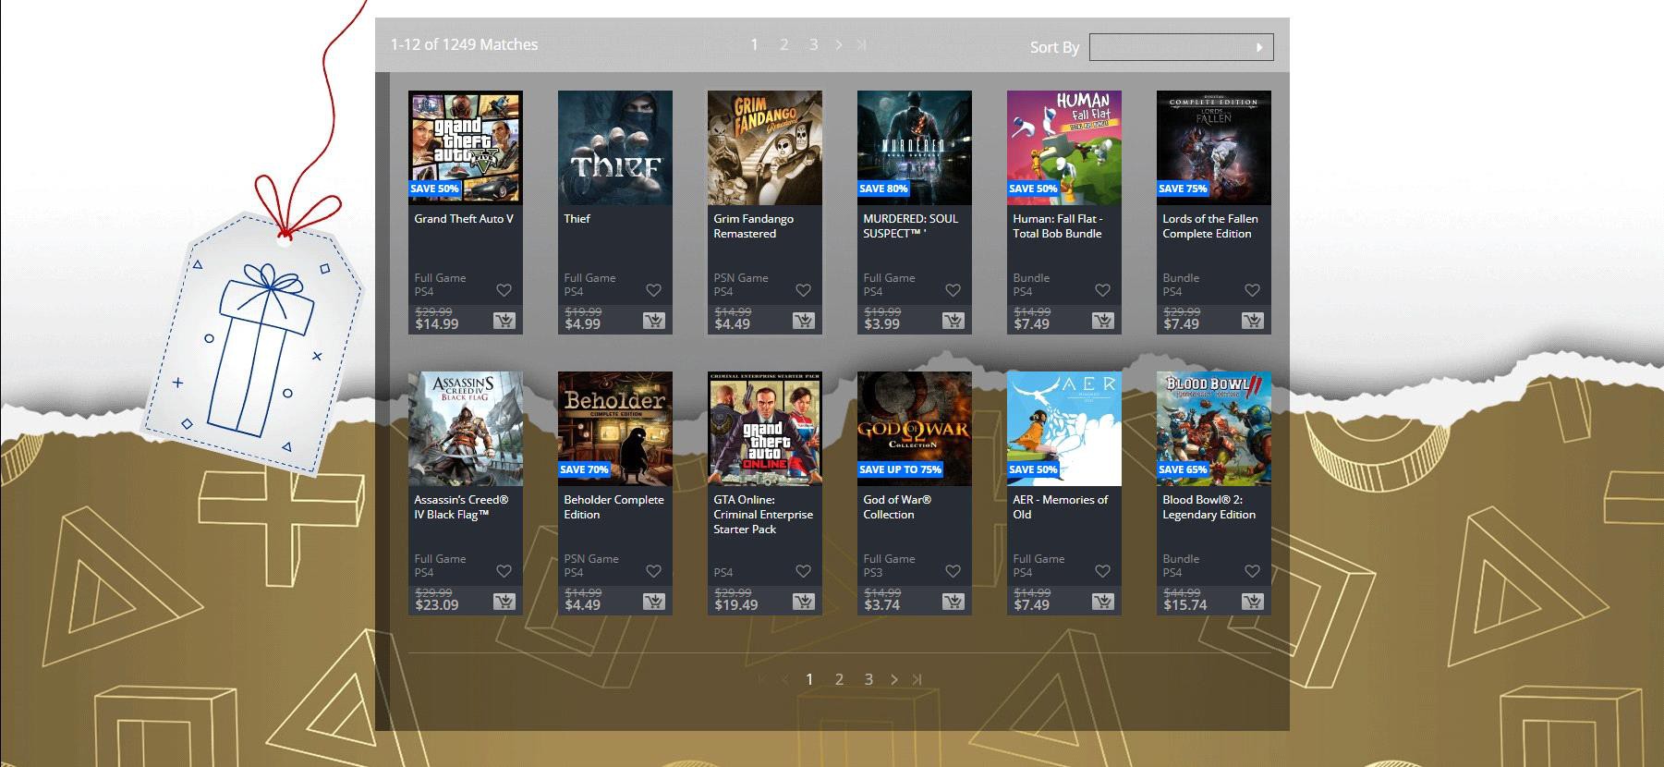Click next page arrow in top pagination
This screenshot has height=767, width=1664.
(839, 44)
